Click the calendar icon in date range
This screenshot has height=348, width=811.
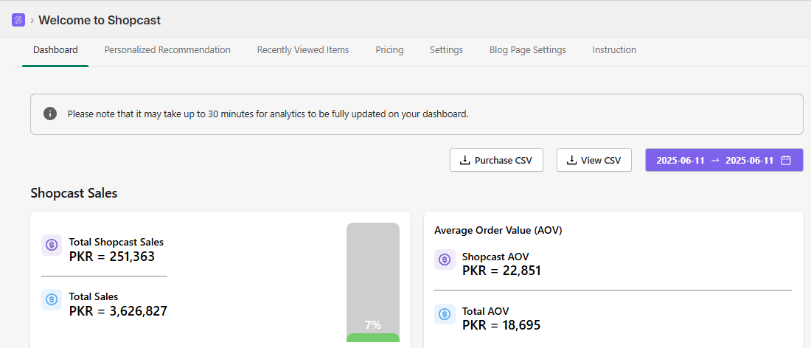[x=786, y=160]
